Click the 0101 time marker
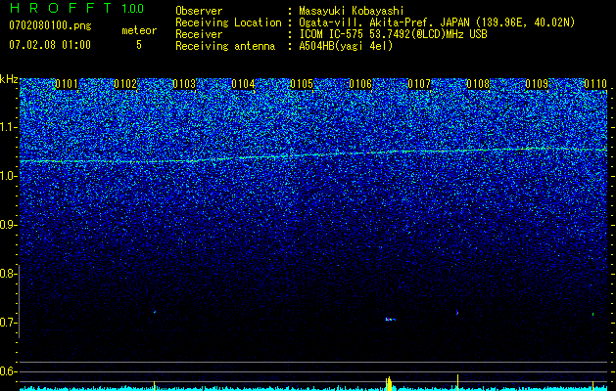Viewport: 616px width, 391px height. click(67, 84)
